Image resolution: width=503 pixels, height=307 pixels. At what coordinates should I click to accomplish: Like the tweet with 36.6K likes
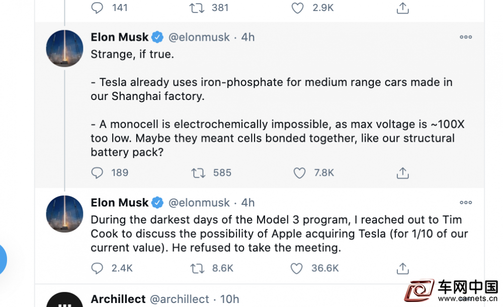296,268
